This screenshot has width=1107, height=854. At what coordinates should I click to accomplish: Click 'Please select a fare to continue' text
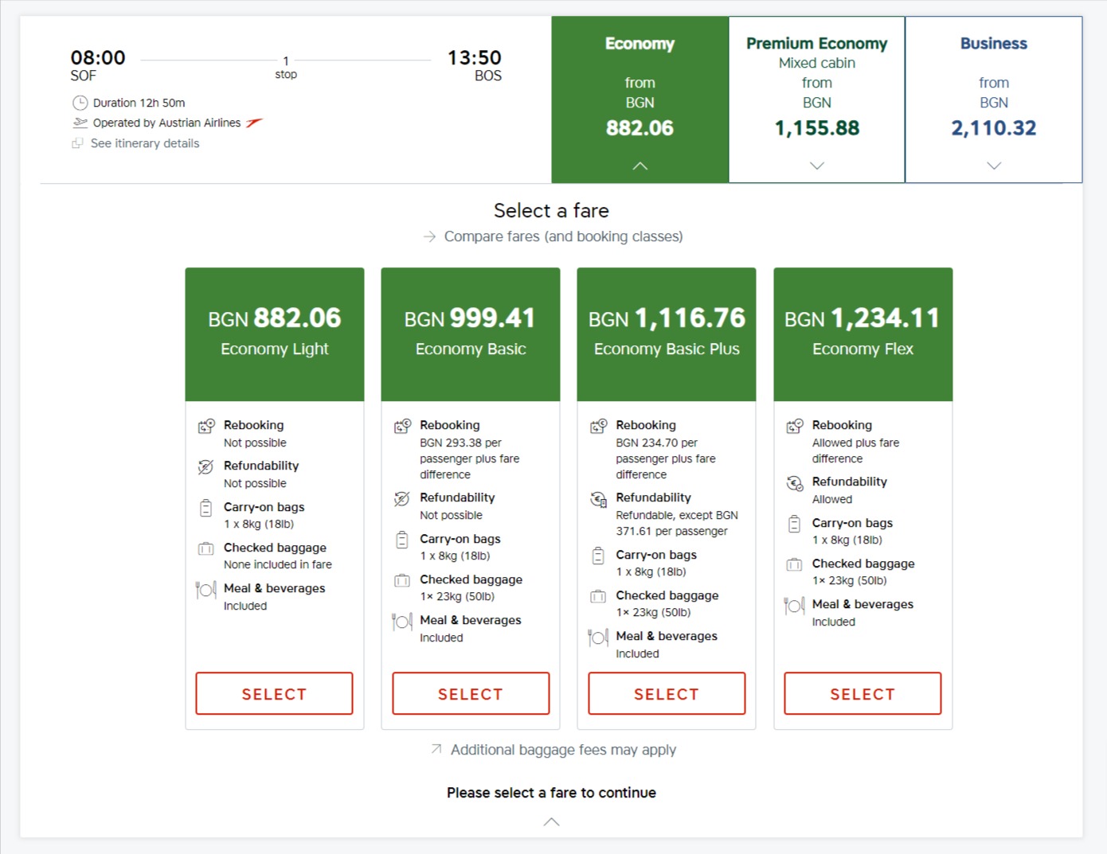(551, 793)
